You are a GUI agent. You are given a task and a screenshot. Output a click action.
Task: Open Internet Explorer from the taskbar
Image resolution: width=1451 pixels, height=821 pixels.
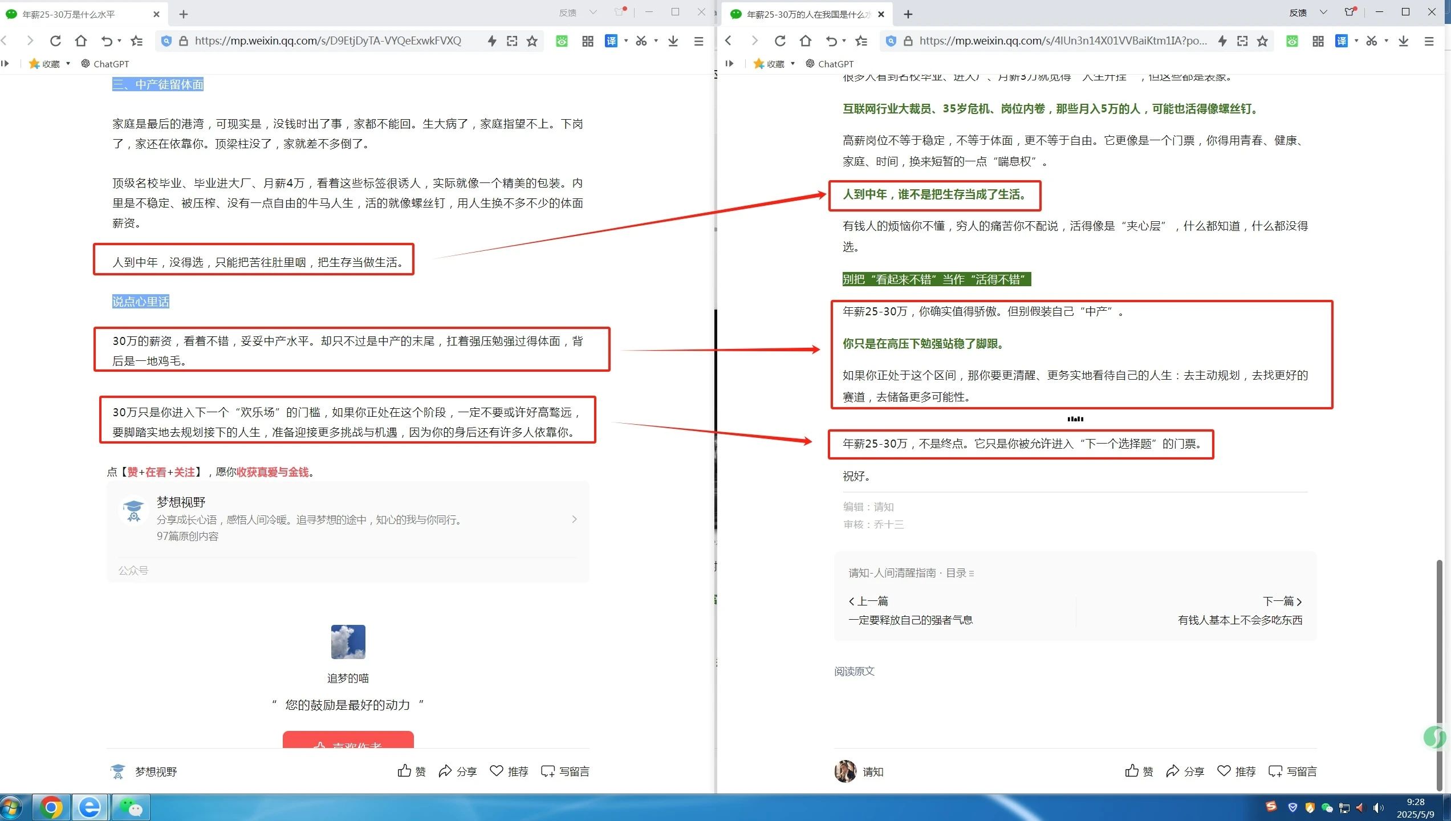point(90,807)
